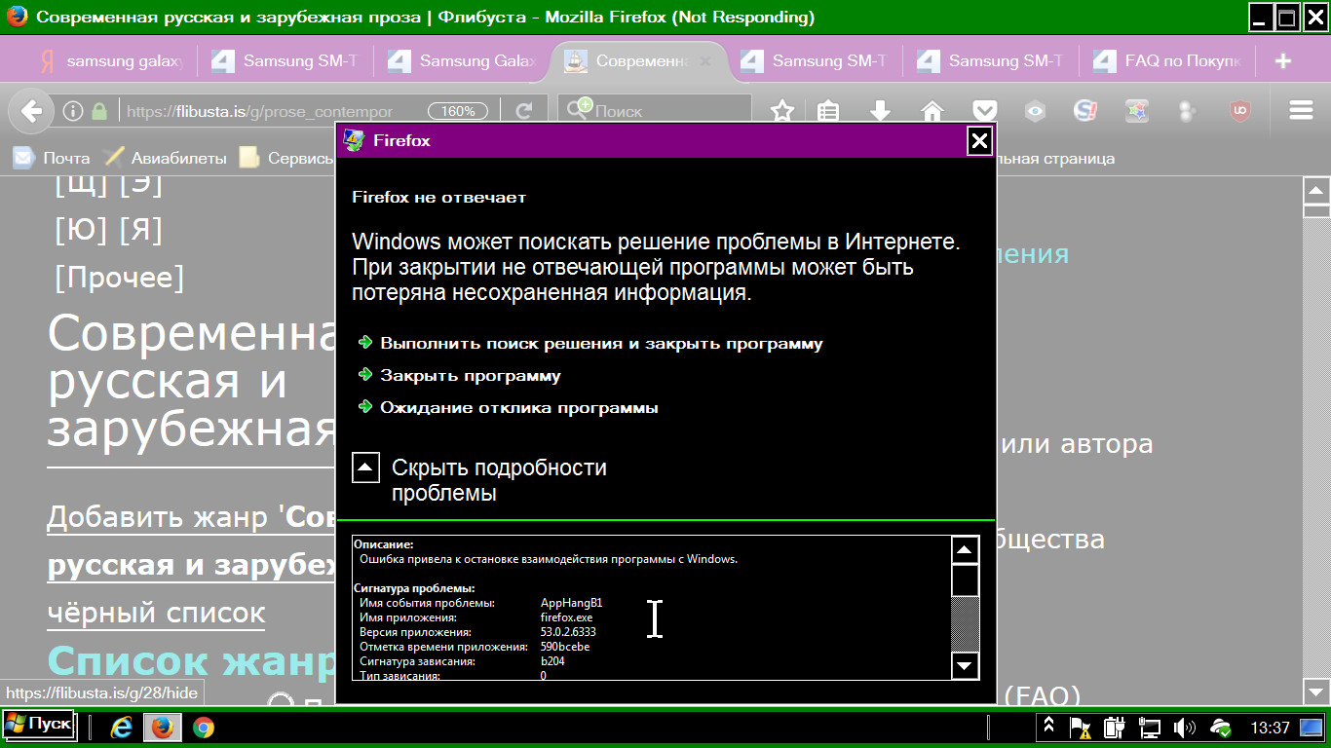Click the Firefox taskbar icon
The width and height of the screenshot is (1331, 748).
click(162, 727)
